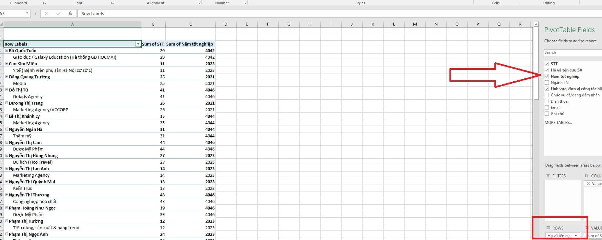Click the worksheet vertical scrollbar thumb
Screen dimensions: 602x240
point(536,63)
